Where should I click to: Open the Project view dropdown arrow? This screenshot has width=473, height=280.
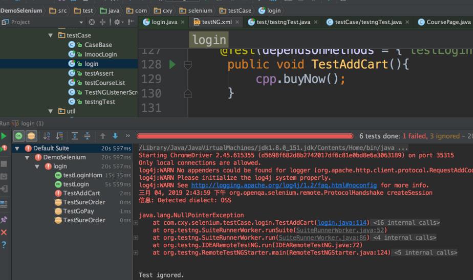coord(81,22)
